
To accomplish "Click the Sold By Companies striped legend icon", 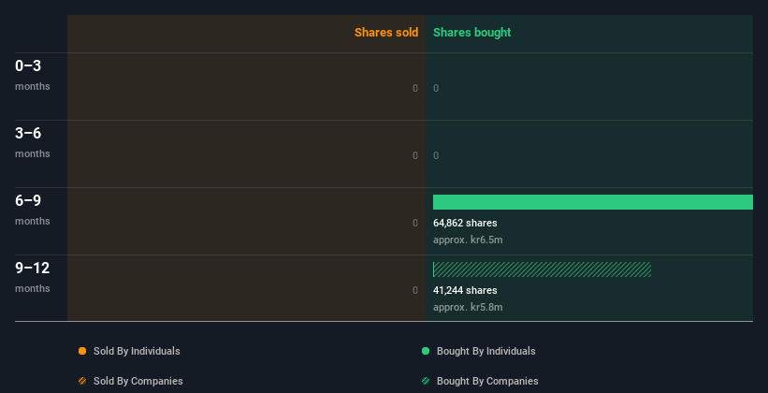I will pos(82,381).
